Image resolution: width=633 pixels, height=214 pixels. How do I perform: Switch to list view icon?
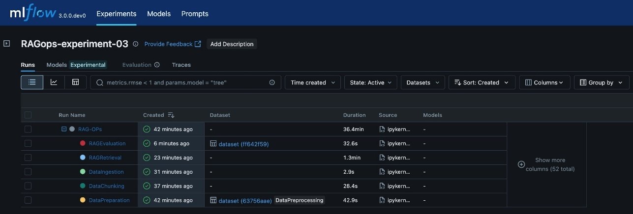(32, 82)
